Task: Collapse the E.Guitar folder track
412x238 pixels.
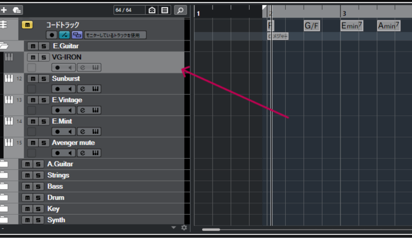Action: (5, 46)
